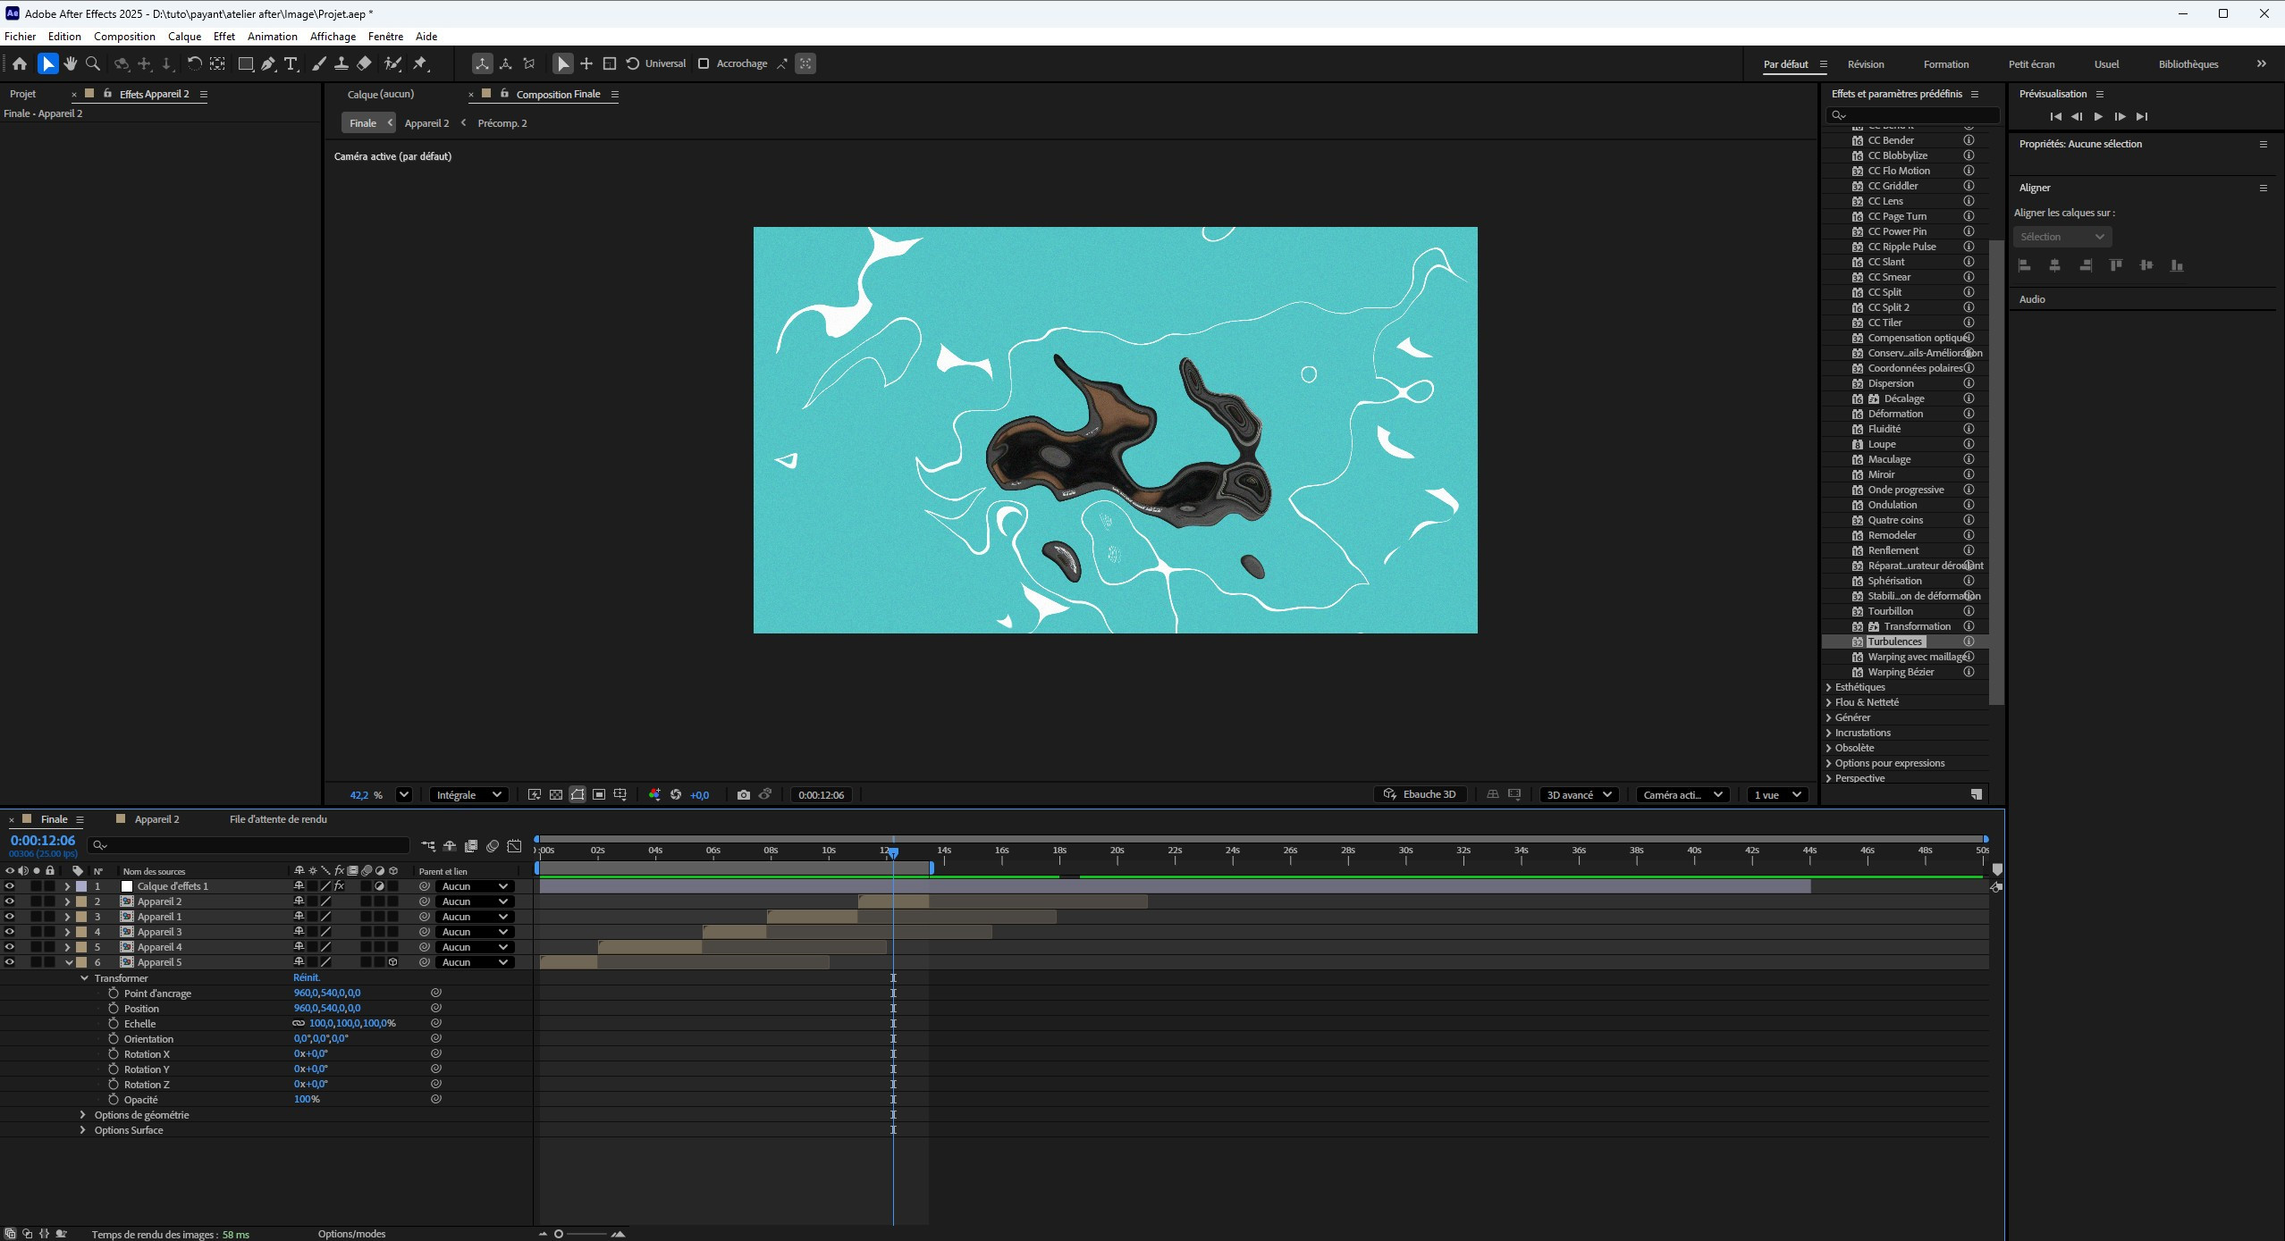This screenshot has height=1241, width=2285.
Task: Click the Home icon
Action: click(x=20, y=63)
